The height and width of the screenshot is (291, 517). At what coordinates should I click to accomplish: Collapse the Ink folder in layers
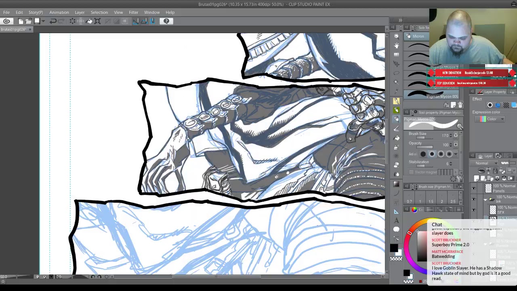[485, 199]
